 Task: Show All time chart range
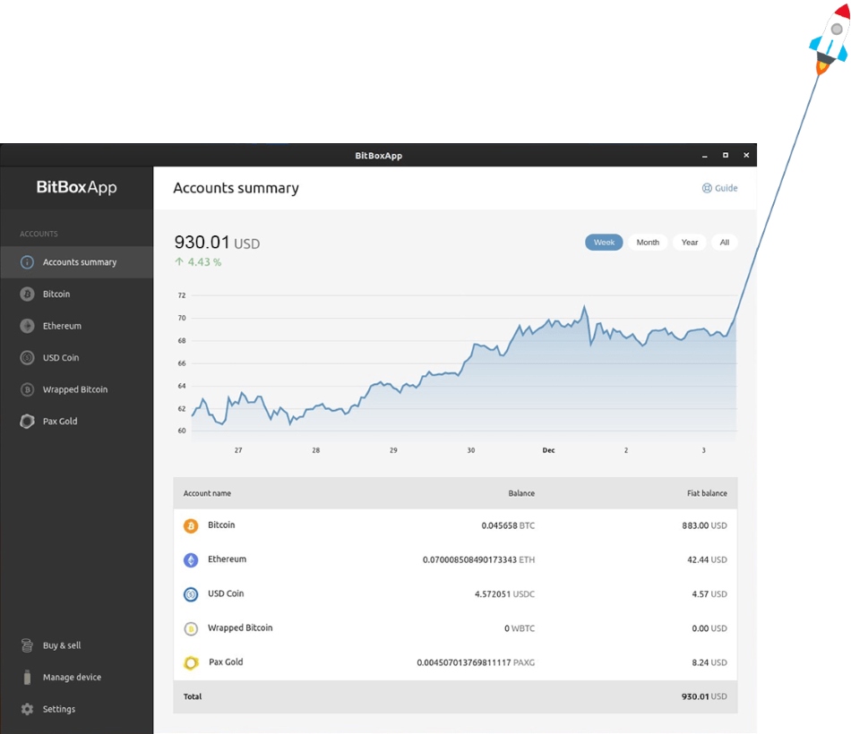point(725,243)
